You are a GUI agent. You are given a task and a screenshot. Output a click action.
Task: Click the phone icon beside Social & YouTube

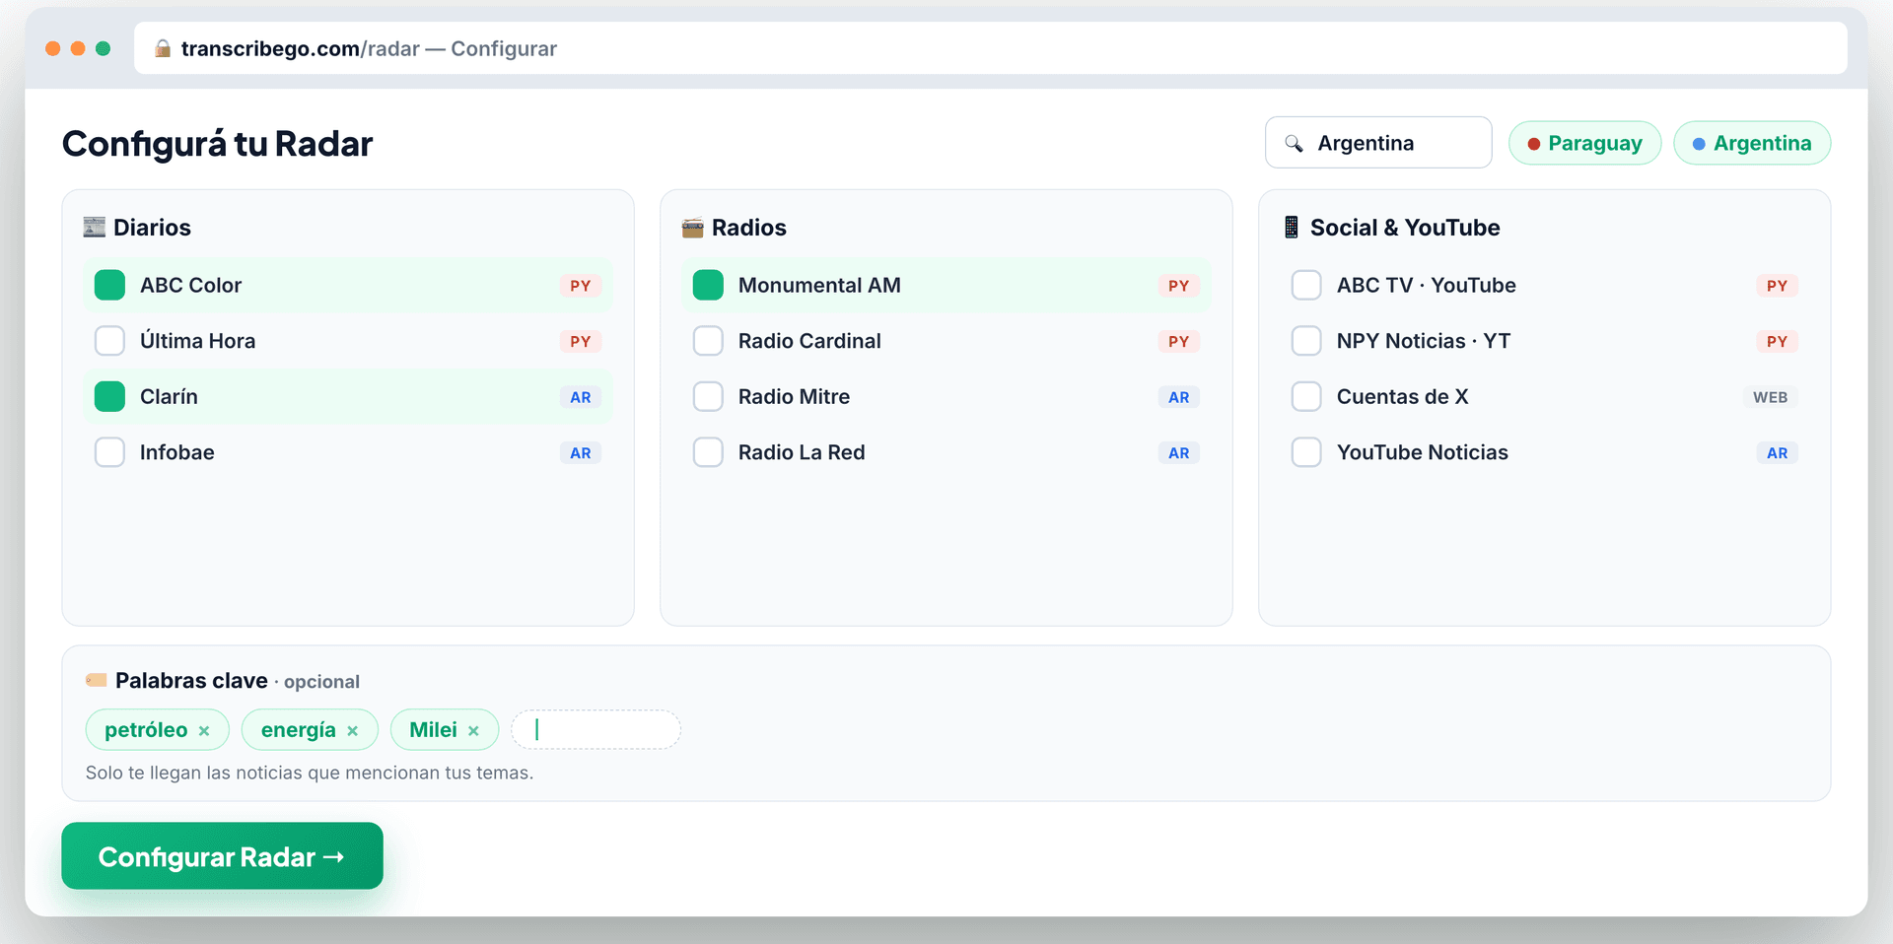coord(1292,228)
